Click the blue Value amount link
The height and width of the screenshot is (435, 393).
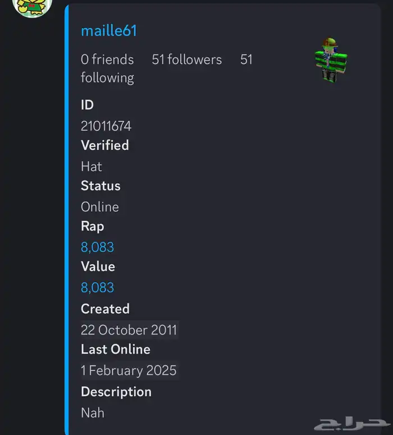[x=97, y=287]
